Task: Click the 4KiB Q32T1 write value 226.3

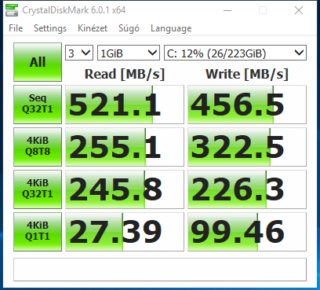Action: [x=247, y=189]
